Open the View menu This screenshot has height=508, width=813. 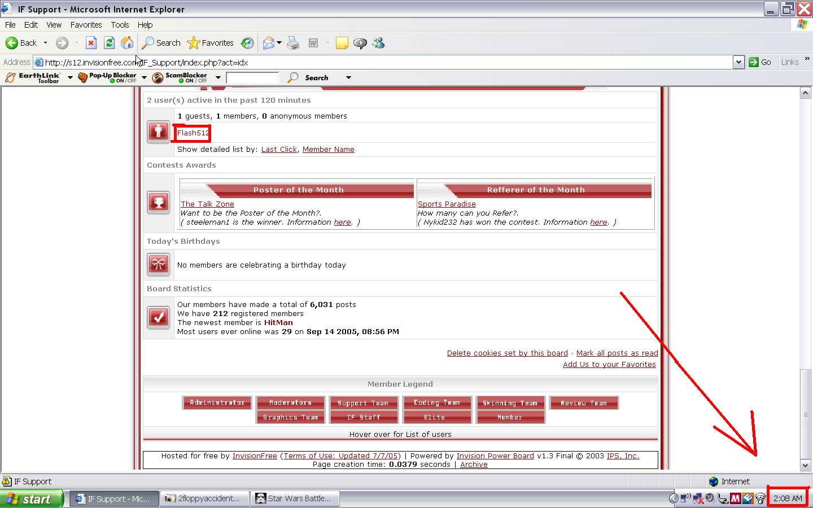click(x=54, y=25)
